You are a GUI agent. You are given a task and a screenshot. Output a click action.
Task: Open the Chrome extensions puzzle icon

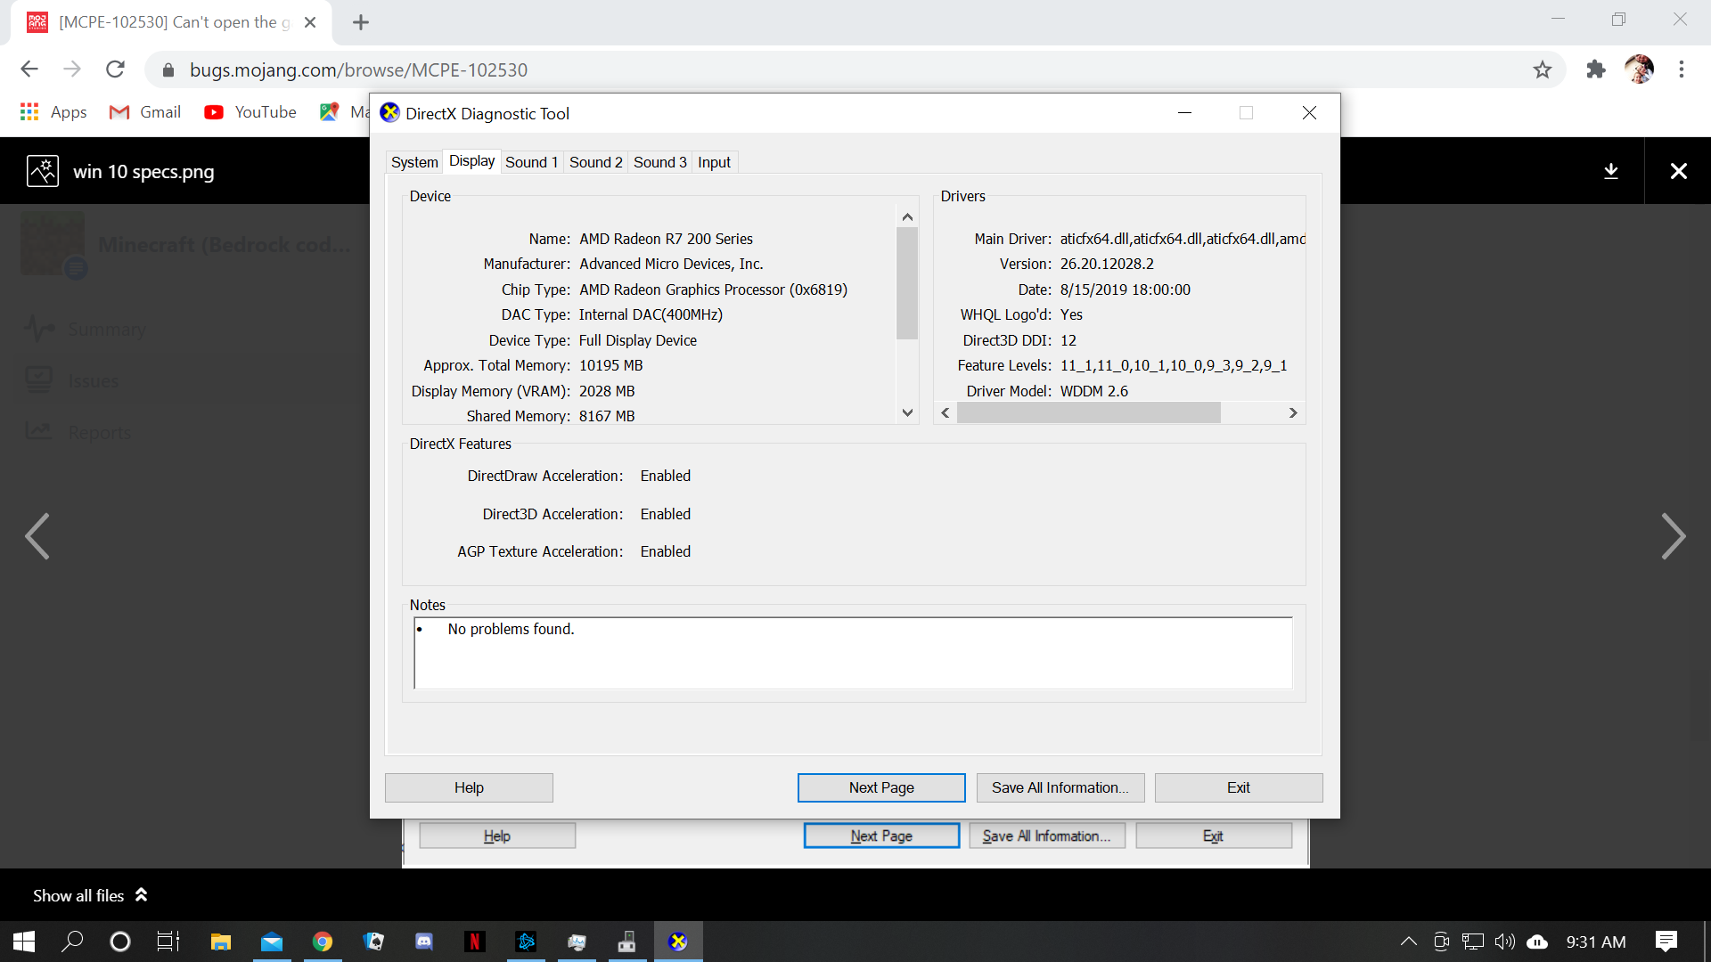pos(1595,69)
